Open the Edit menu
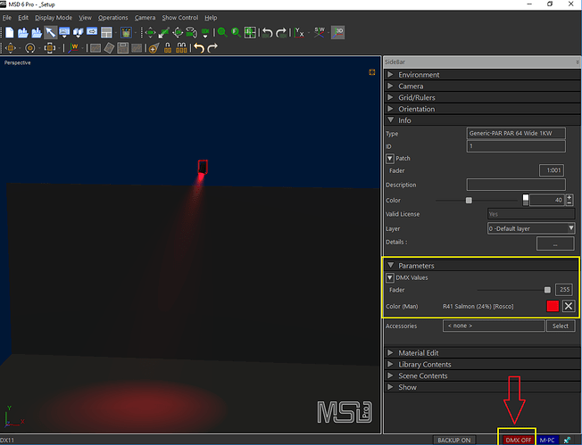This screenshot has height=445, width=582. click(x=23, y=18)
